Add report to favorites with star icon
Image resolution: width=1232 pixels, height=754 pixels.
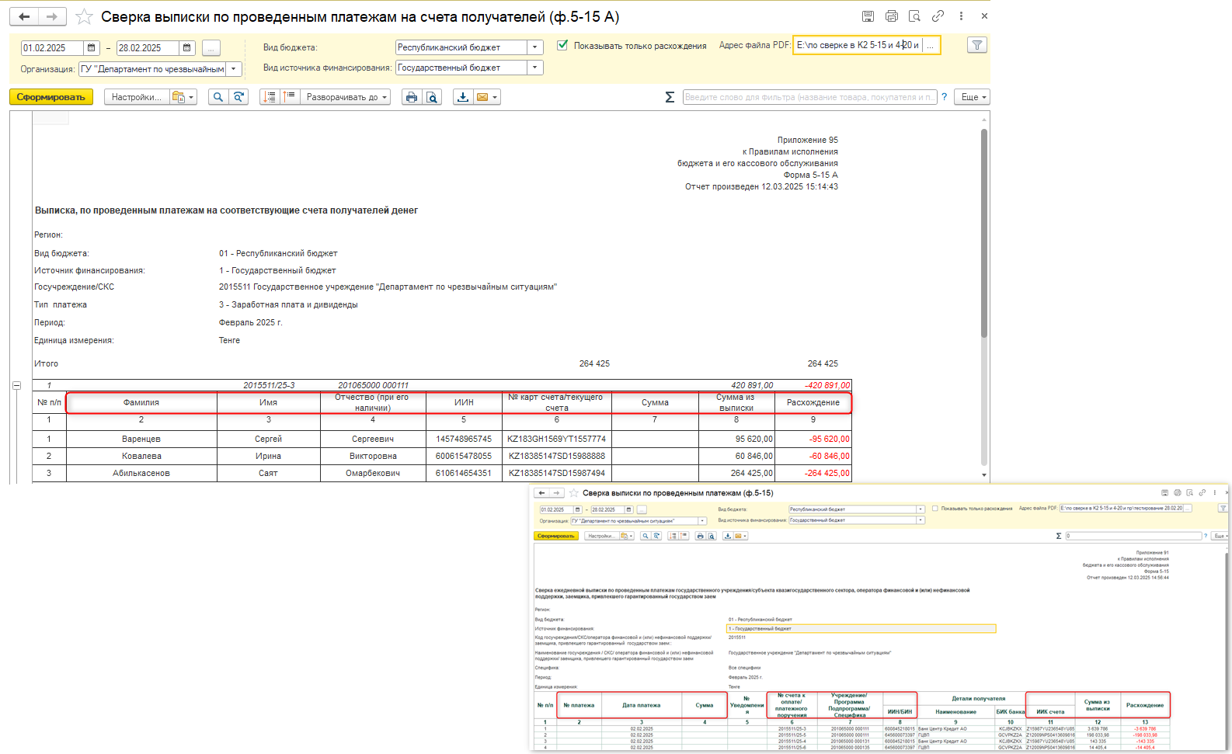[84, 16]
